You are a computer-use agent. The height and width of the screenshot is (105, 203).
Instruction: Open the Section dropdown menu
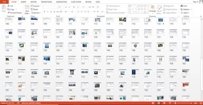pos(36,13)
